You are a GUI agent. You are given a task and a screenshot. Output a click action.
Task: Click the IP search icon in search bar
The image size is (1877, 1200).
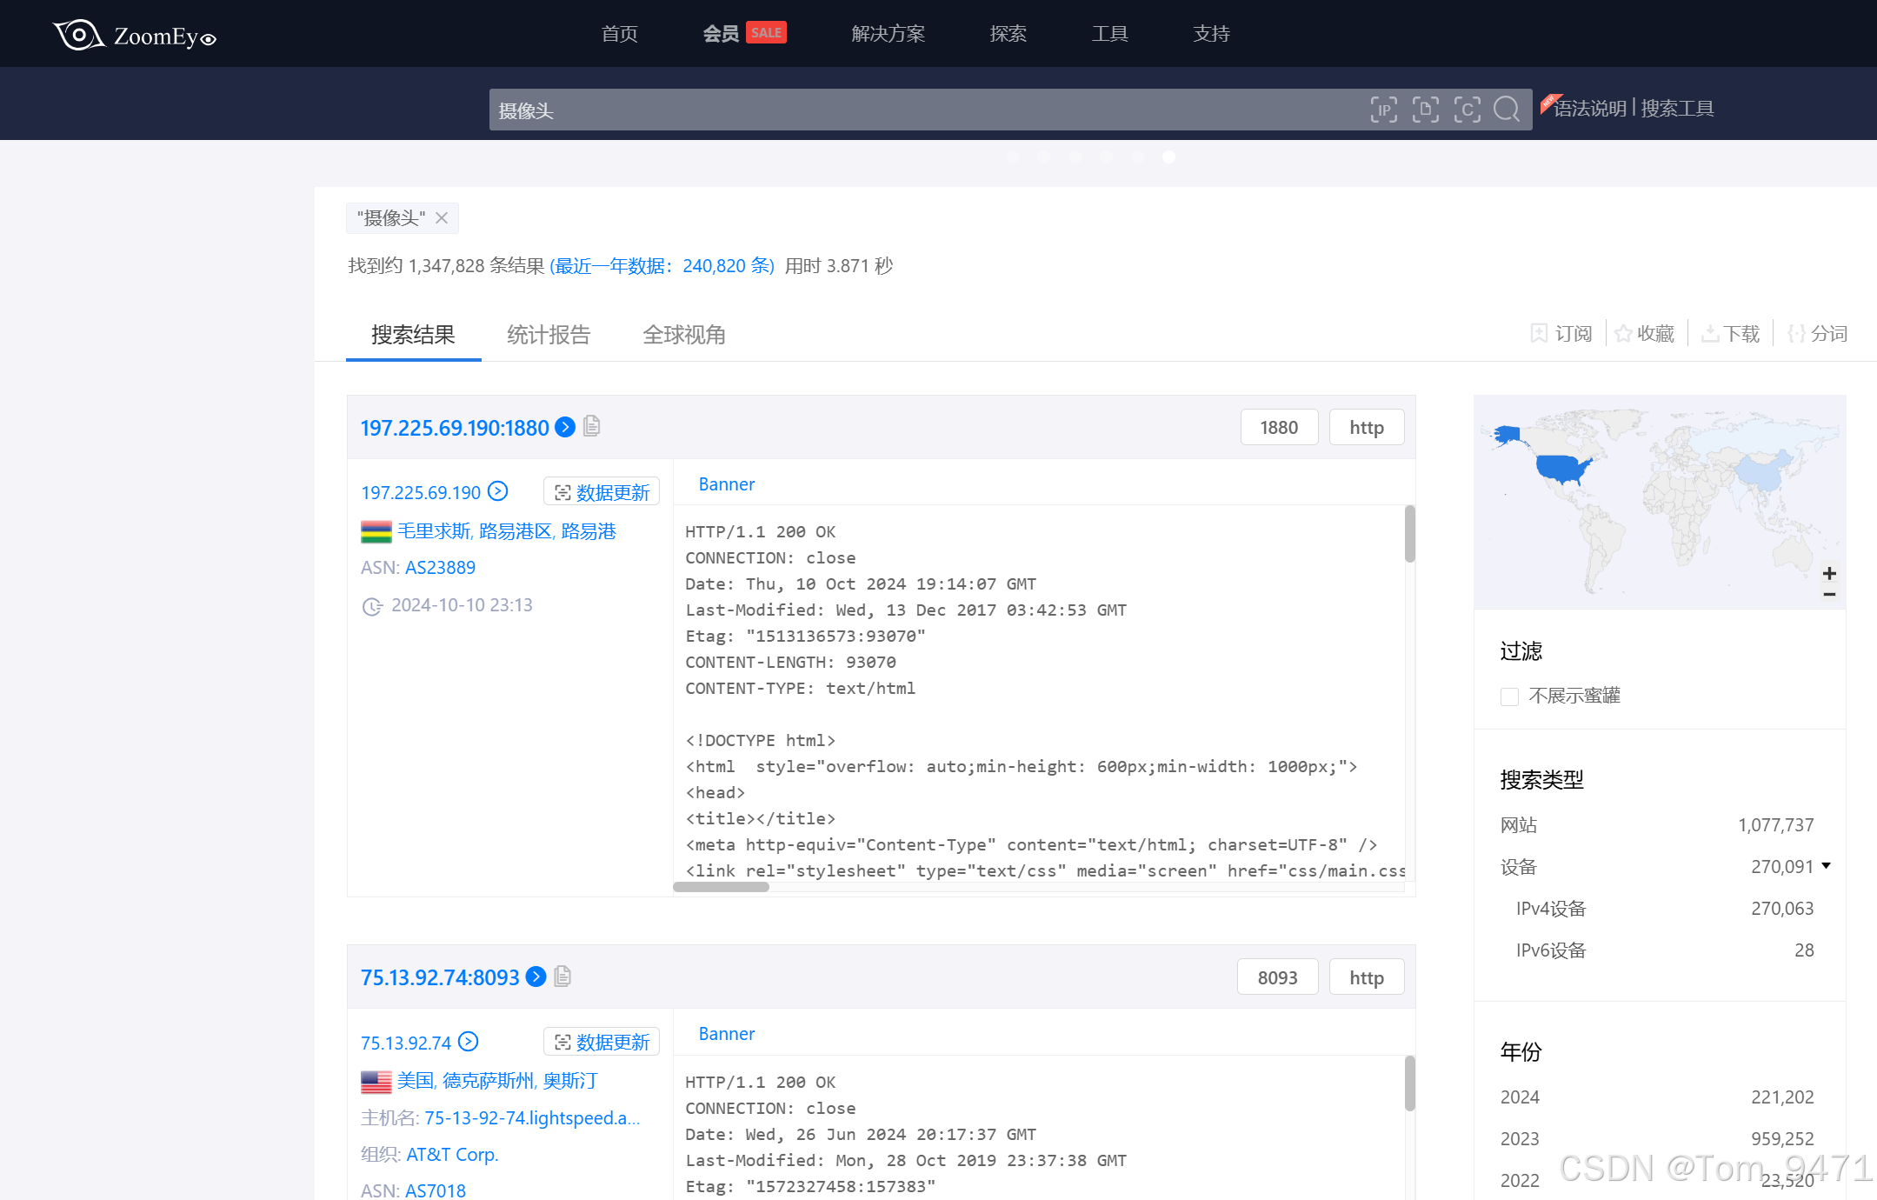pyautogui.click(x=1383, y=110)
